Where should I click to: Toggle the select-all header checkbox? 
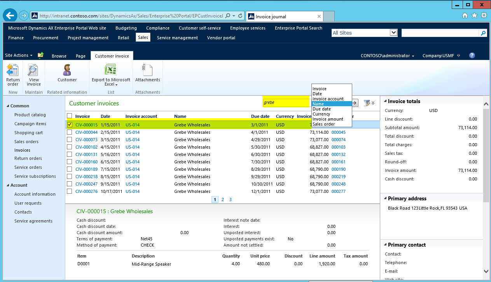point(70,116)
